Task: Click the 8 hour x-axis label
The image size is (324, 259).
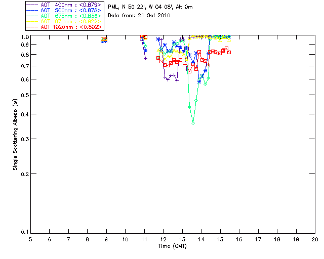Action: pyautogui.click(x=88, y=239)
